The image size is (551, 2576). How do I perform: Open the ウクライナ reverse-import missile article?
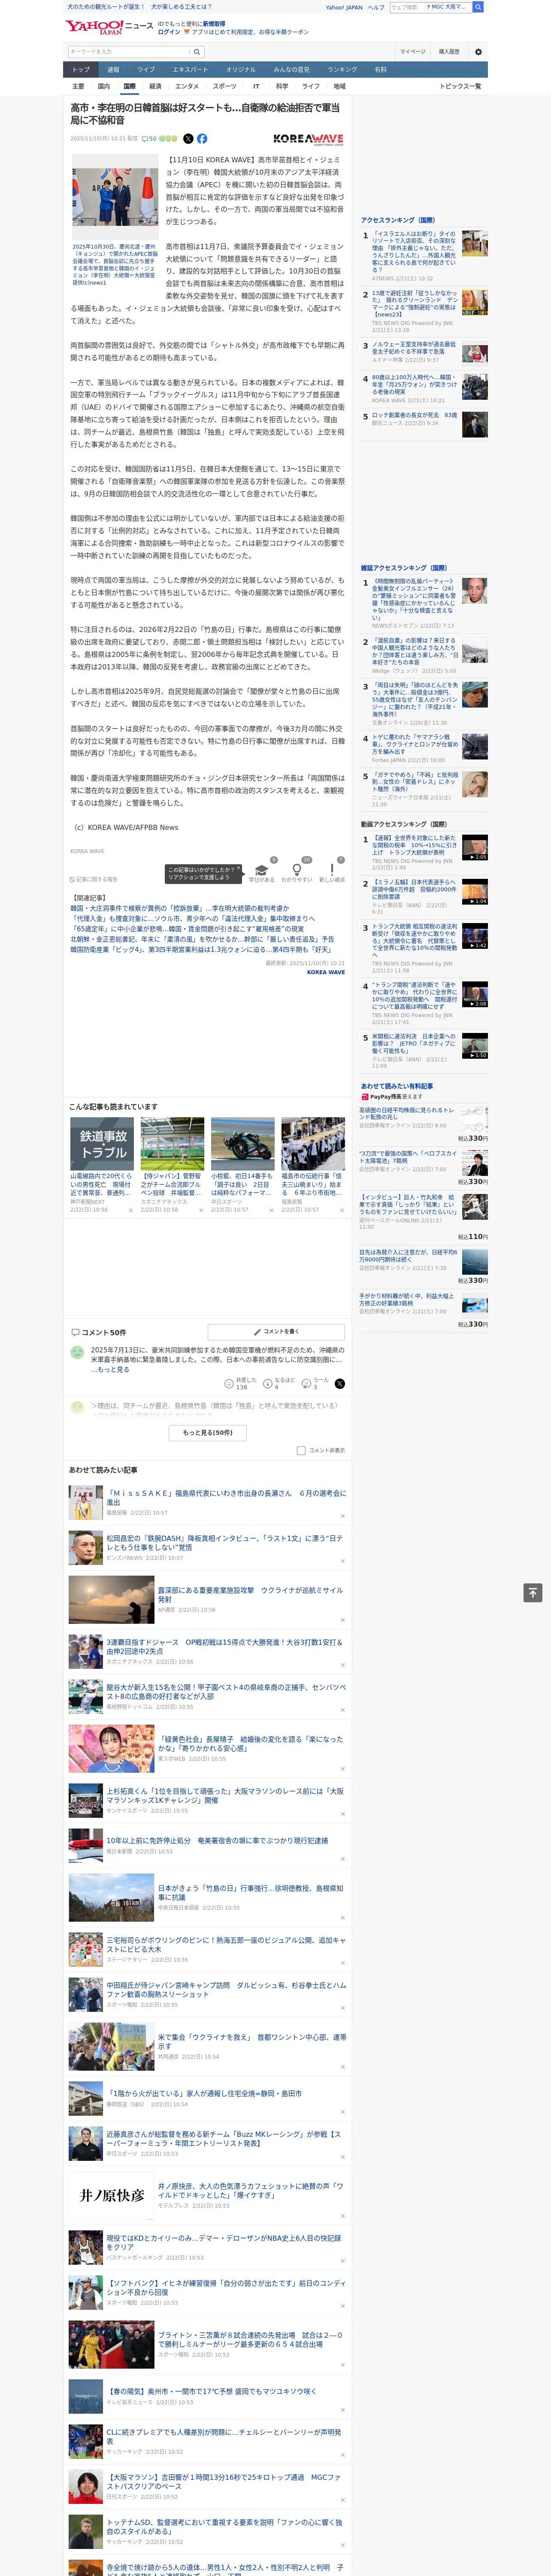(x=250, y=1595)
